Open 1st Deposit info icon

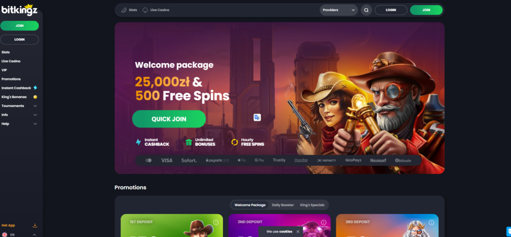[x=216, y=223]
